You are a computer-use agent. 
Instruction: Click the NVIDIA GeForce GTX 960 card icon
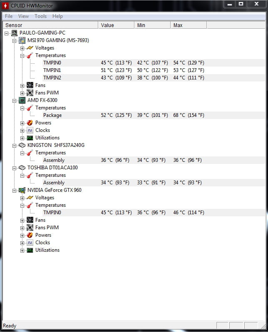pos(22,190)
